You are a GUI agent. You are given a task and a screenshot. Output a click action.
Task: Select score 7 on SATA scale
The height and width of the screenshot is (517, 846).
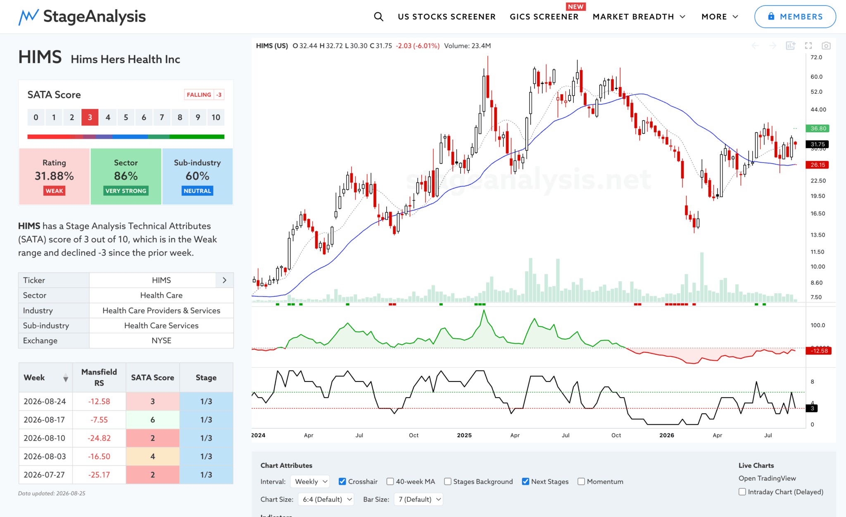point(162,117)
